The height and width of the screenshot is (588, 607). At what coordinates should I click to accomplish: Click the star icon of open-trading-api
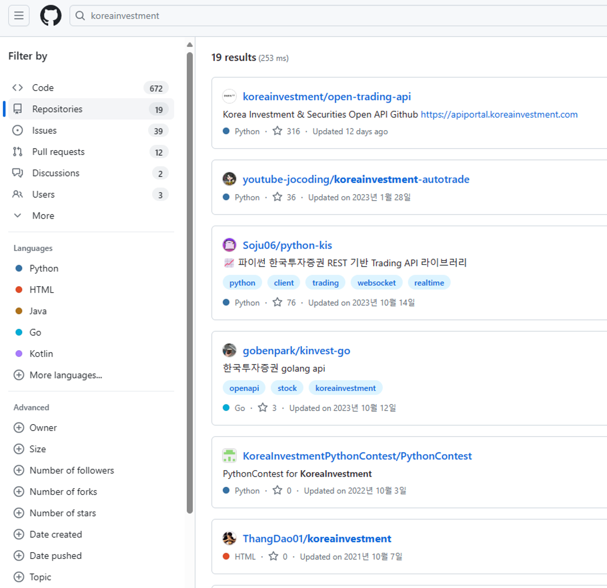[277, 131]
